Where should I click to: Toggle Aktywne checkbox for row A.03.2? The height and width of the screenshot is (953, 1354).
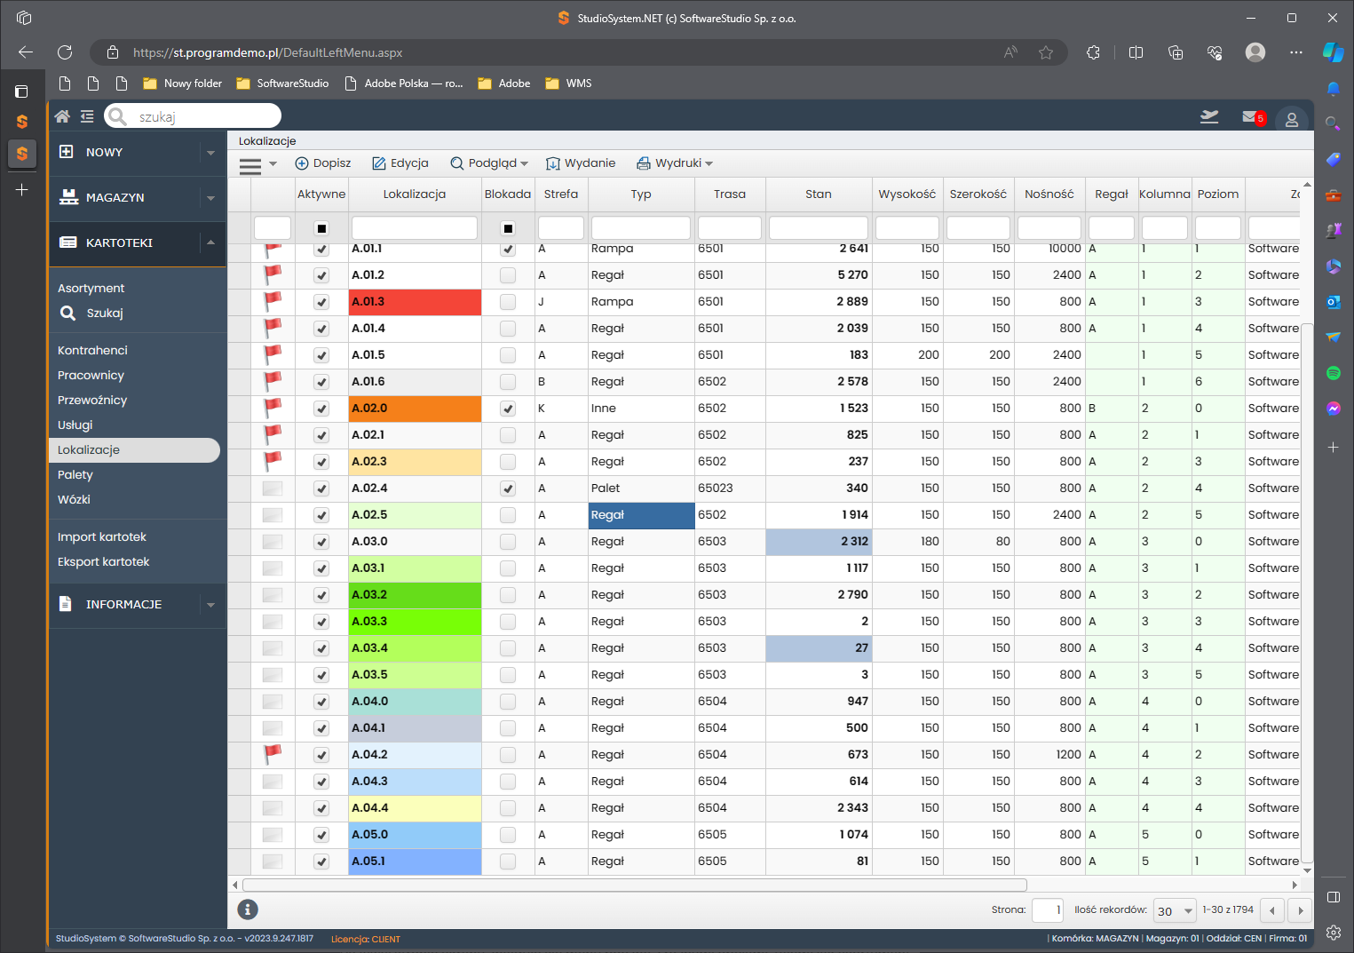[x=321, y=595]
